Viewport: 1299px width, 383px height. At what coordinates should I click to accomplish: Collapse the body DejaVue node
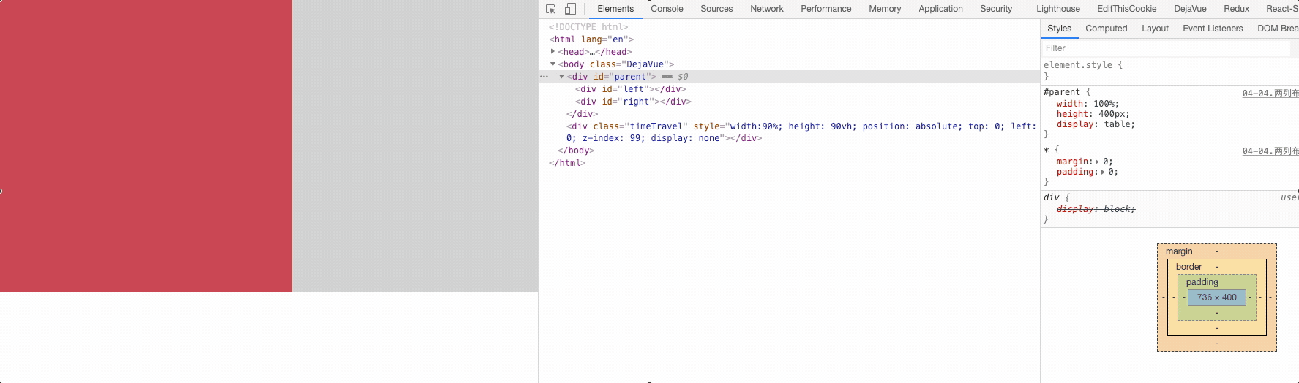(x=553, y=64)
